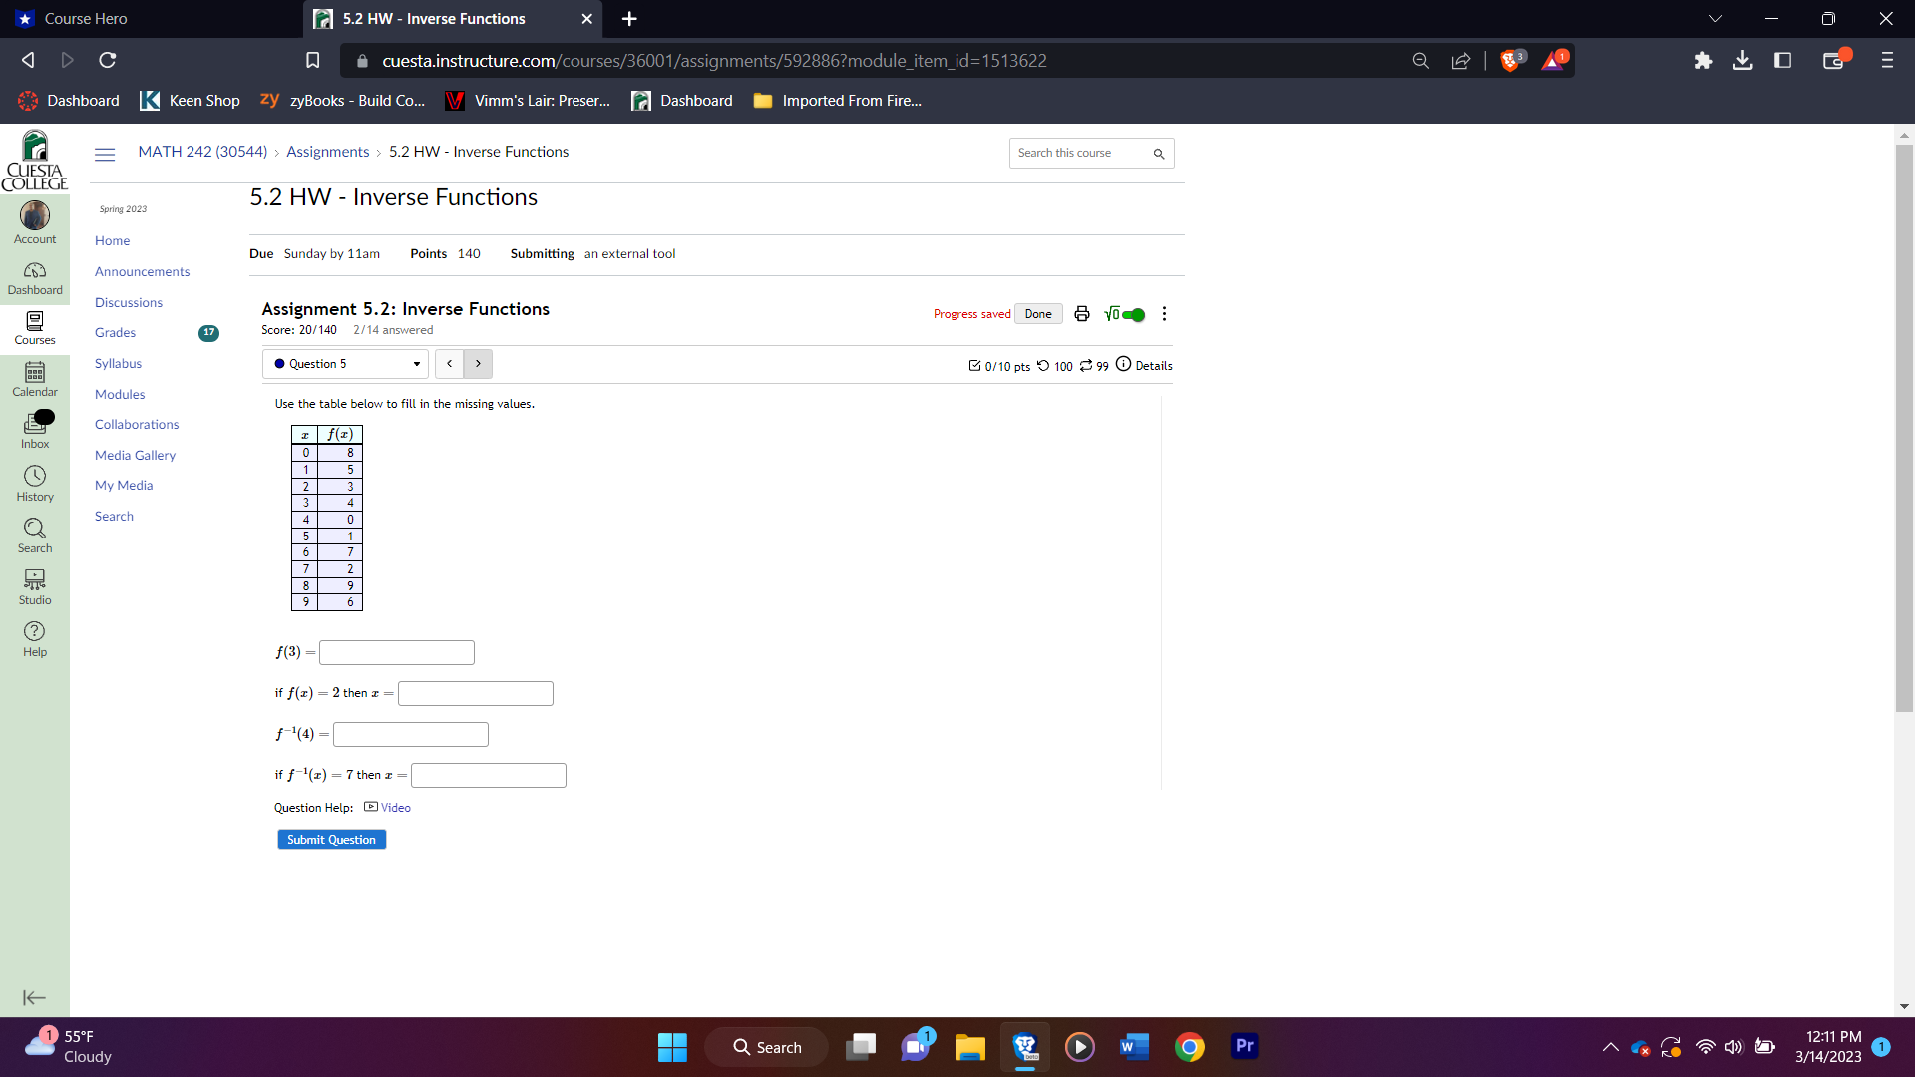Screen dimensions: 1915x1077
Task: Open the Help panel
Action: point(35,638)
